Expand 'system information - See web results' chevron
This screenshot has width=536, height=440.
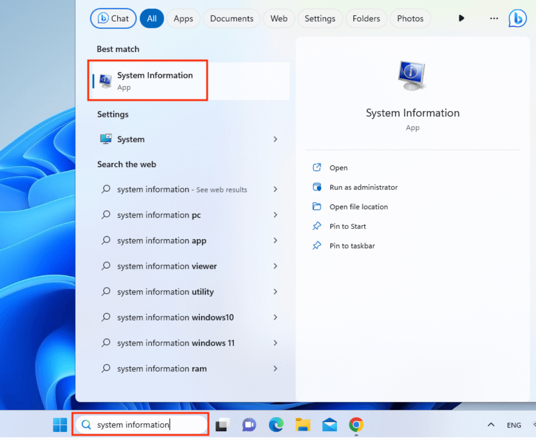[x=275, y=189]
